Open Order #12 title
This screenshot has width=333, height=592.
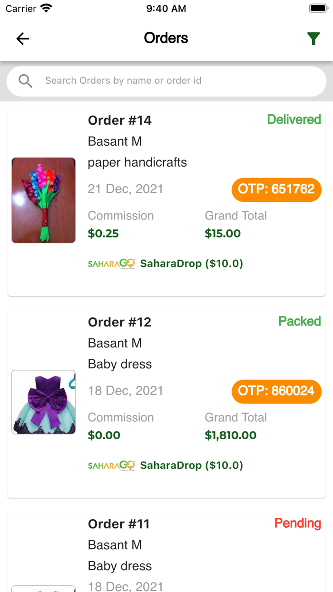tap(120, 322)
